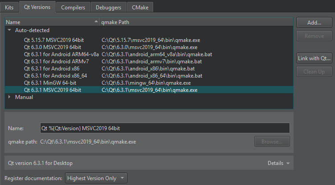The image size is (335, 185).
Task: Select Qt 6.3.1 for Android x86_64
Action: pyautogui.click(x=56, y=76)
